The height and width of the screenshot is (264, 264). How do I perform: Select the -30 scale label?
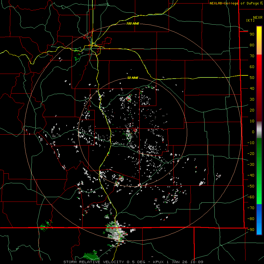point(251,165)
